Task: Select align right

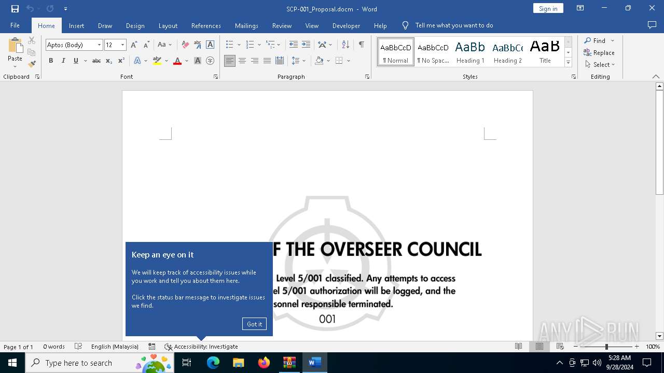Action: [255, 61]
